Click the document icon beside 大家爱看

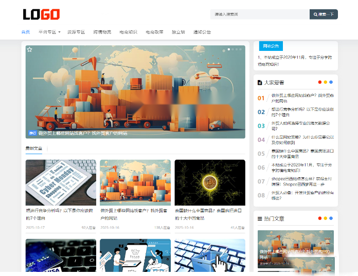pos(260,83)
